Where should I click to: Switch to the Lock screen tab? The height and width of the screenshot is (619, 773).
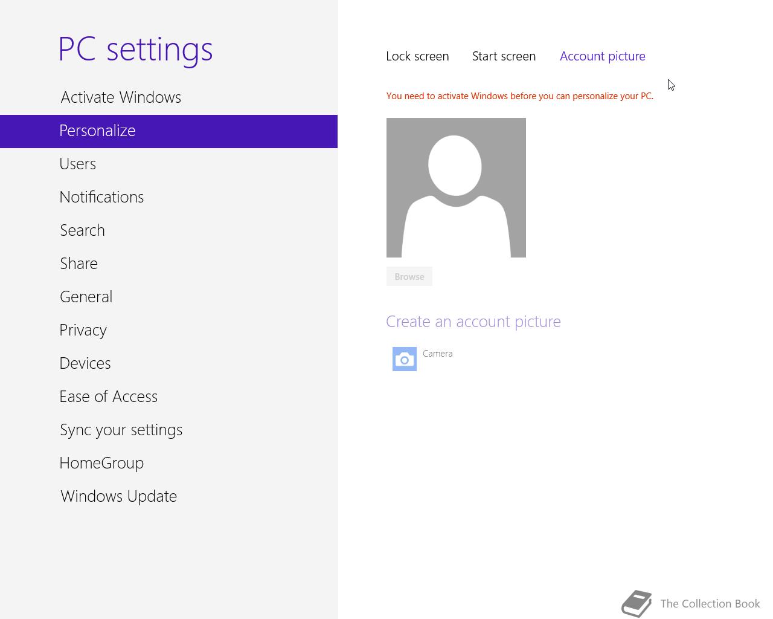coord(417,56)
